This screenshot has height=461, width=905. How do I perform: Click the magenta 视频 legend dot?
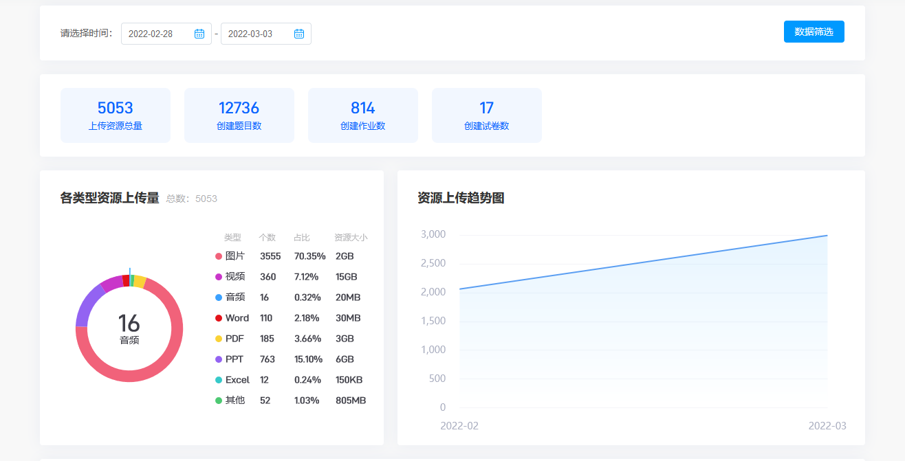click(219, 277)
